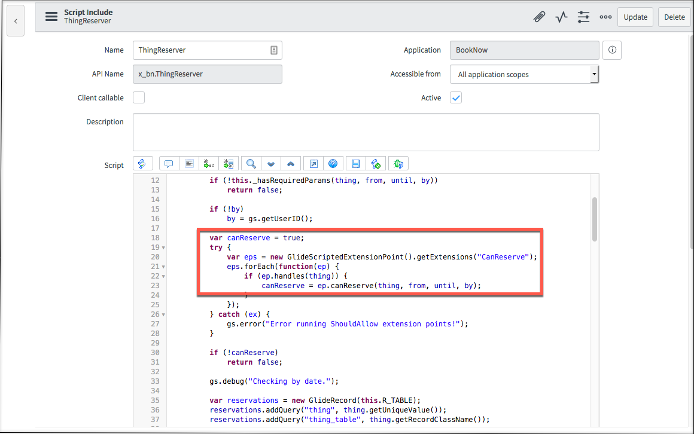
Task: Click the toggle comment speech-bubble icon
Action: [169, 164]
